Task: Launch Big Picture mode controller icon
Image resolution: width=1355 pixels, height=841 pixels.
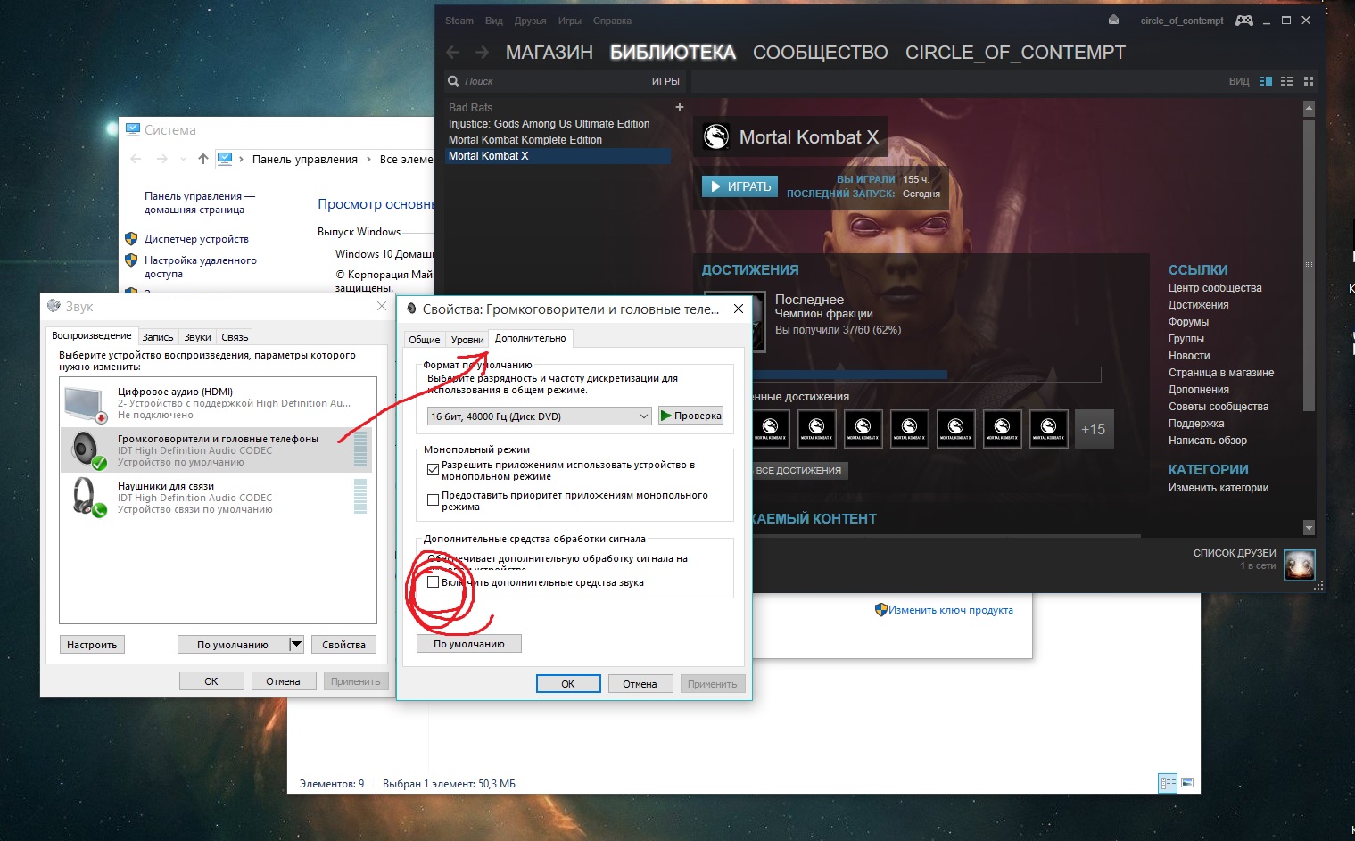Action: [x=1243, y=21]
